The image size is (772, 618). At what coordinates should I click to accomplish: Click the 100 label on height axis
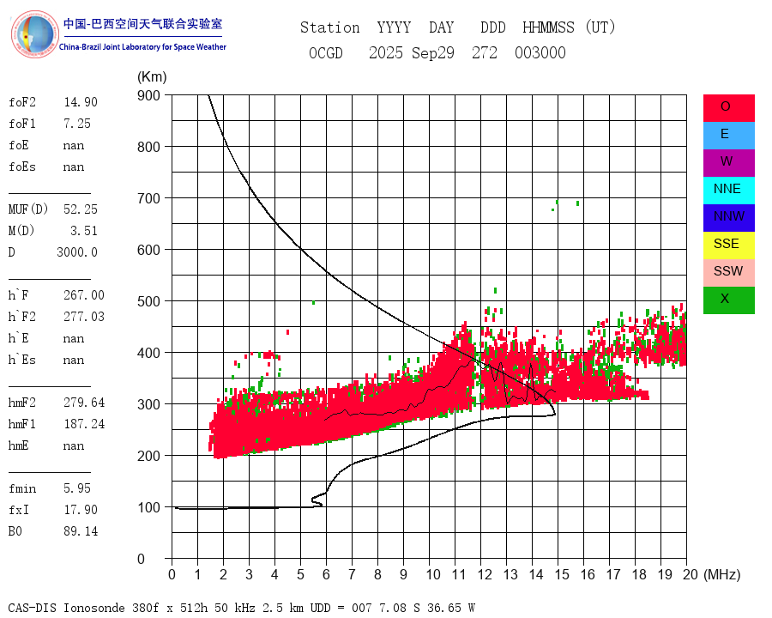[x=148, y=507]
